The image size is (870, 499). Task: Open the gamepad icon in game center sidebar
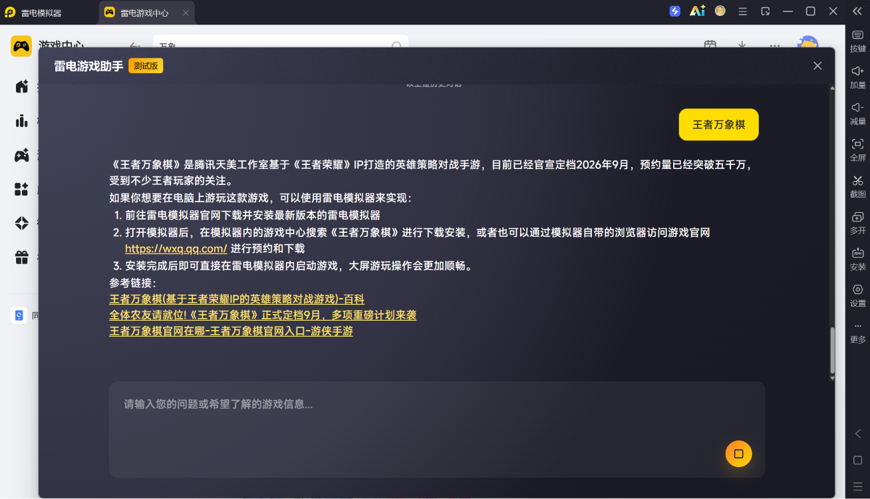[22, 155]
